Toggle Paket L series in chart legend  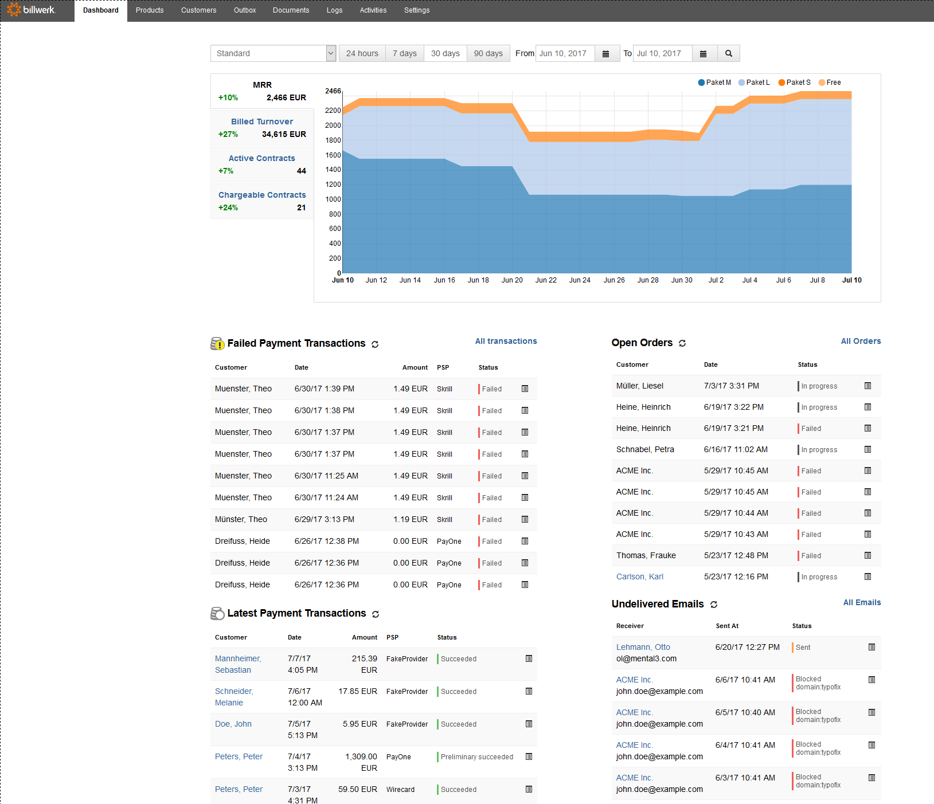(753, 83)
